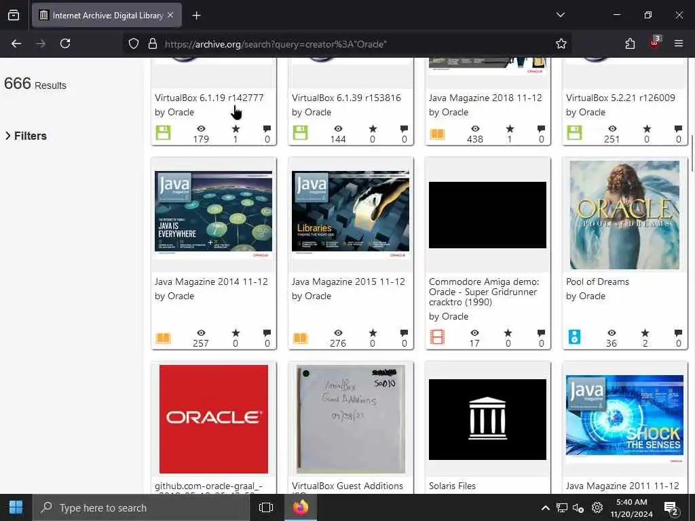Open the Firefox hamburger application menu

point(679,43)
